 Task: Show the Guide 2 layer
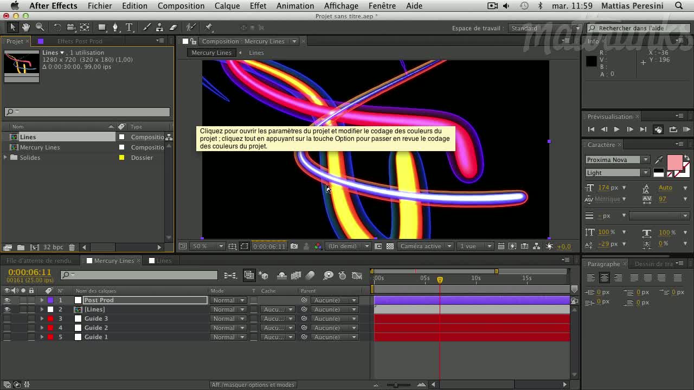coord(7,328)
